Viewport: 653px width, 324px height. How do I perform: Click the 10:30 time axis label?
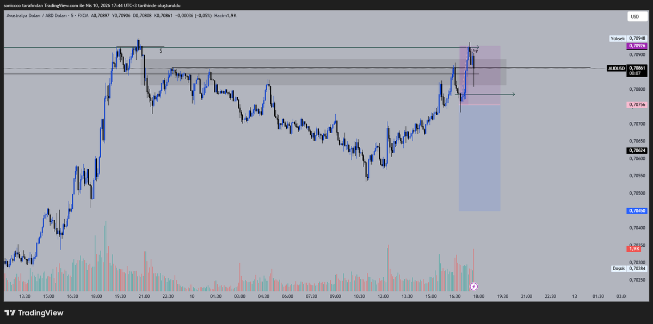coord(359,296)
